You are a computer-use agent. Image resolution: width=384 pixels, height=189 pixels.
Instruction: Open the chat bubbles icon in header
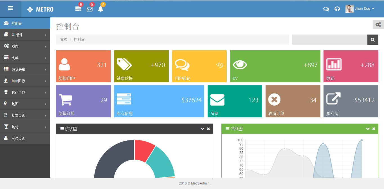click(x=326, y=9)
